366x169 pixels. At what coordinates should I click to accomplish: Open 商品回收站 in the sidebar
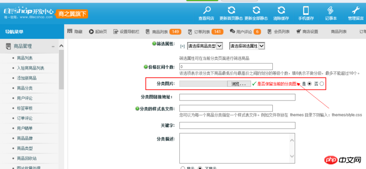click(x=27, y=158)
